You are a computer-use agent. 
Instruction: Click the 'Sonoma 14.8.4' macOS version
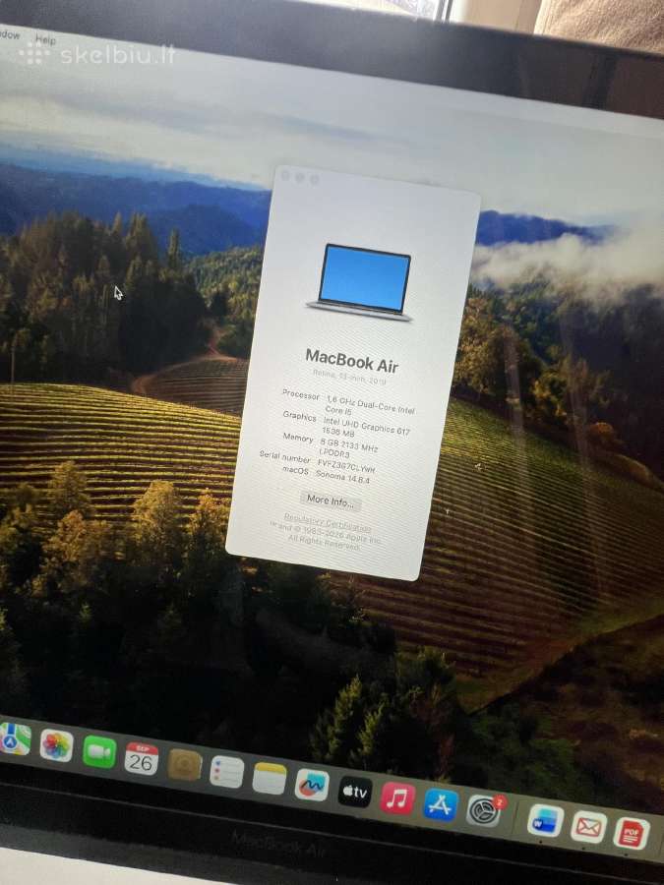pyautogui.click(x=342, y=477)
